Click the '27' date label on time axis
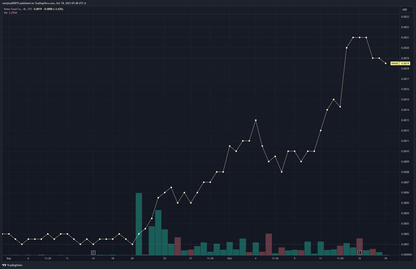 191,258
